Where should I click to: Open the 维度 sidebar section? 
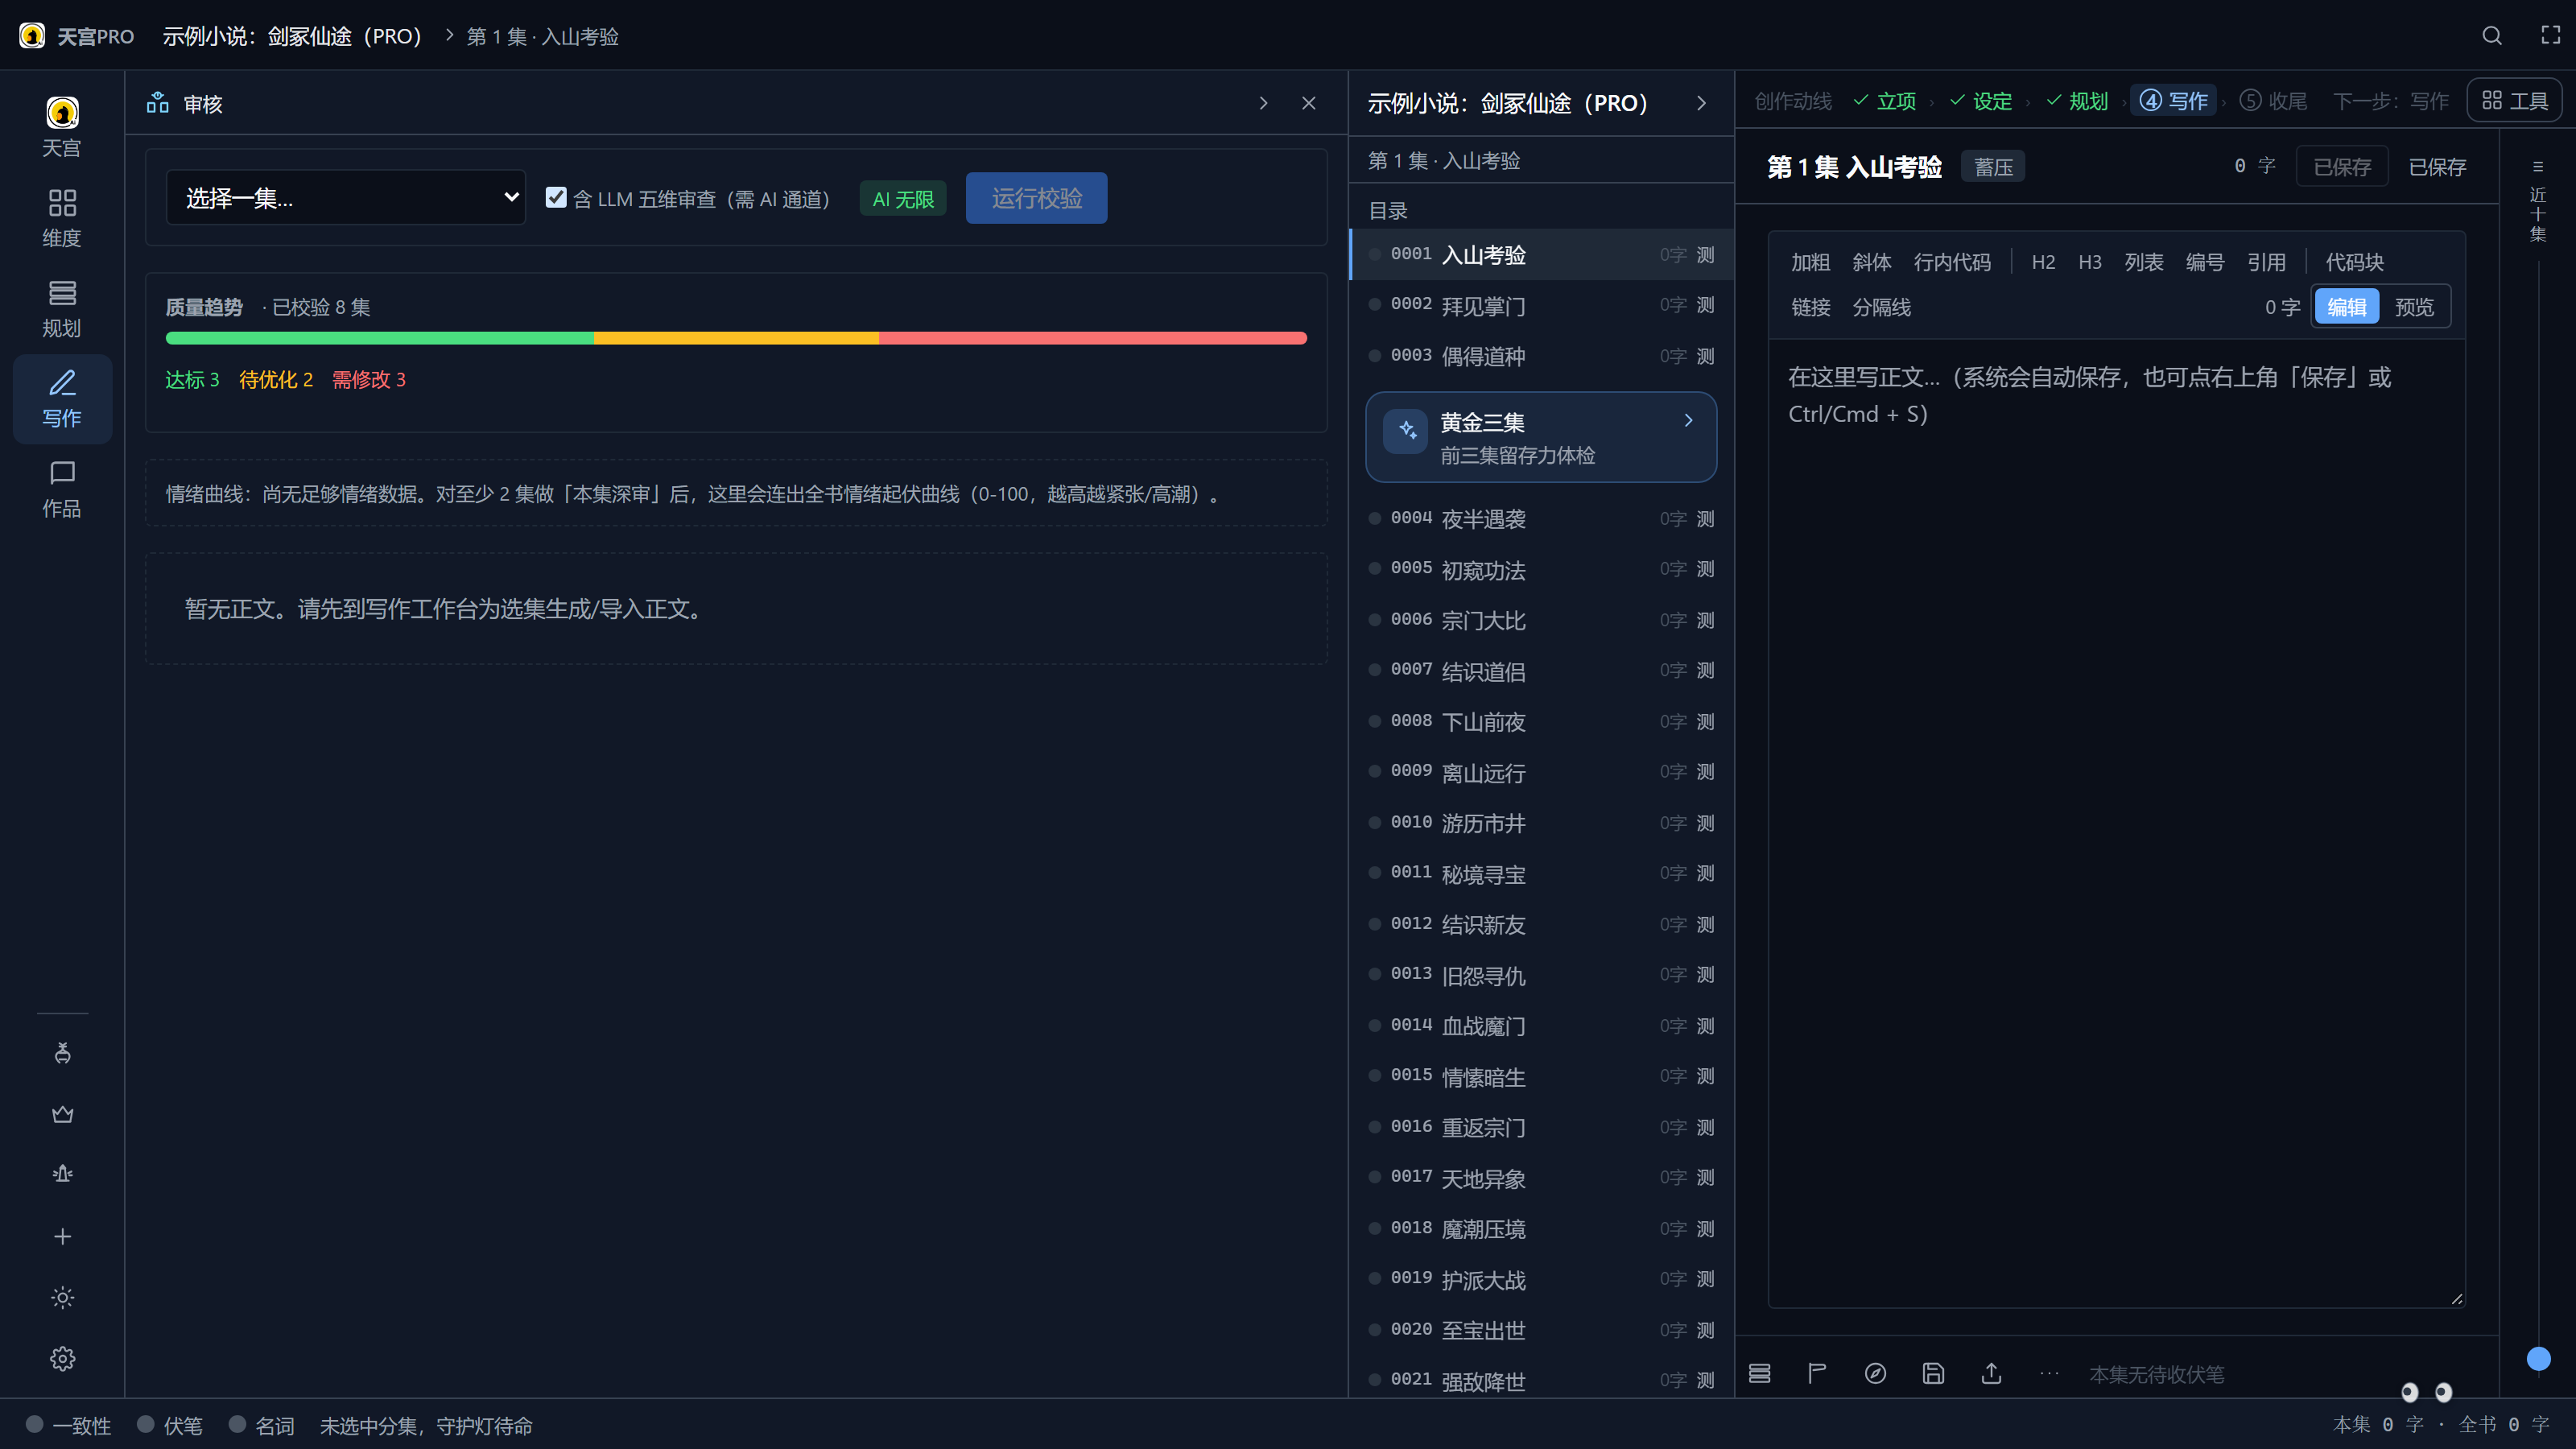62,218
